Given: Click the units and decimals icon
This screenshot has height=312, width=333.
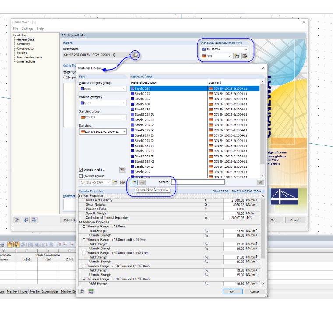Looking at the screenshot, I should pos(91,291).
